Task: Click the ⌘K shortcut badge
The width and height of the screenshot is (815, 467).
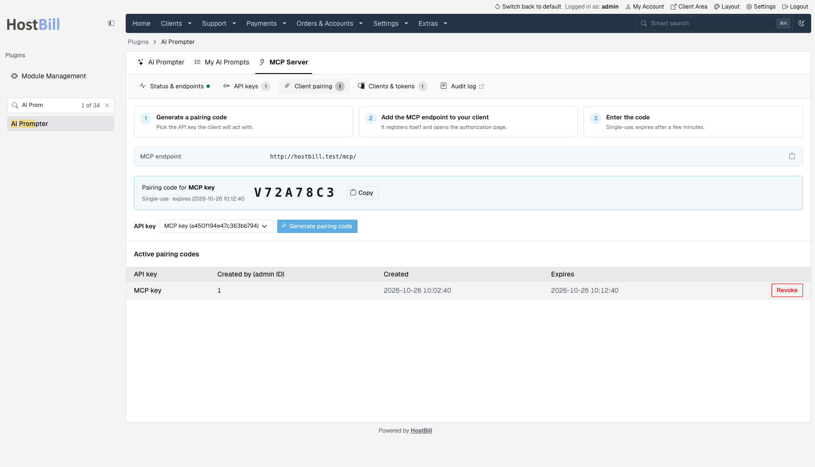Action: (x=783, y=23)
